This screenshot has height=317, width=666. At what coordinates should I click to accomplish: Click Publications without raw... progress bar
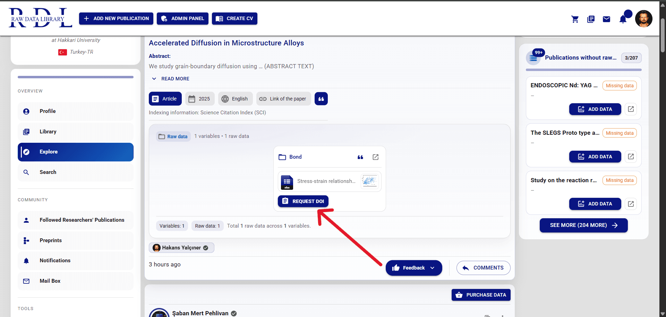point(583,70)
